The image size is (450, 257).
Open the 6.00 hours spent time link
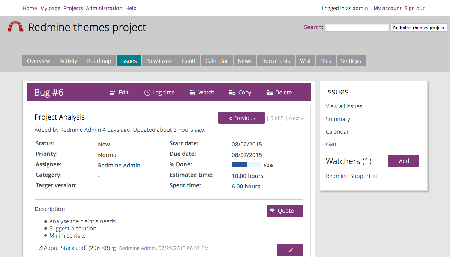coord(246,187)
